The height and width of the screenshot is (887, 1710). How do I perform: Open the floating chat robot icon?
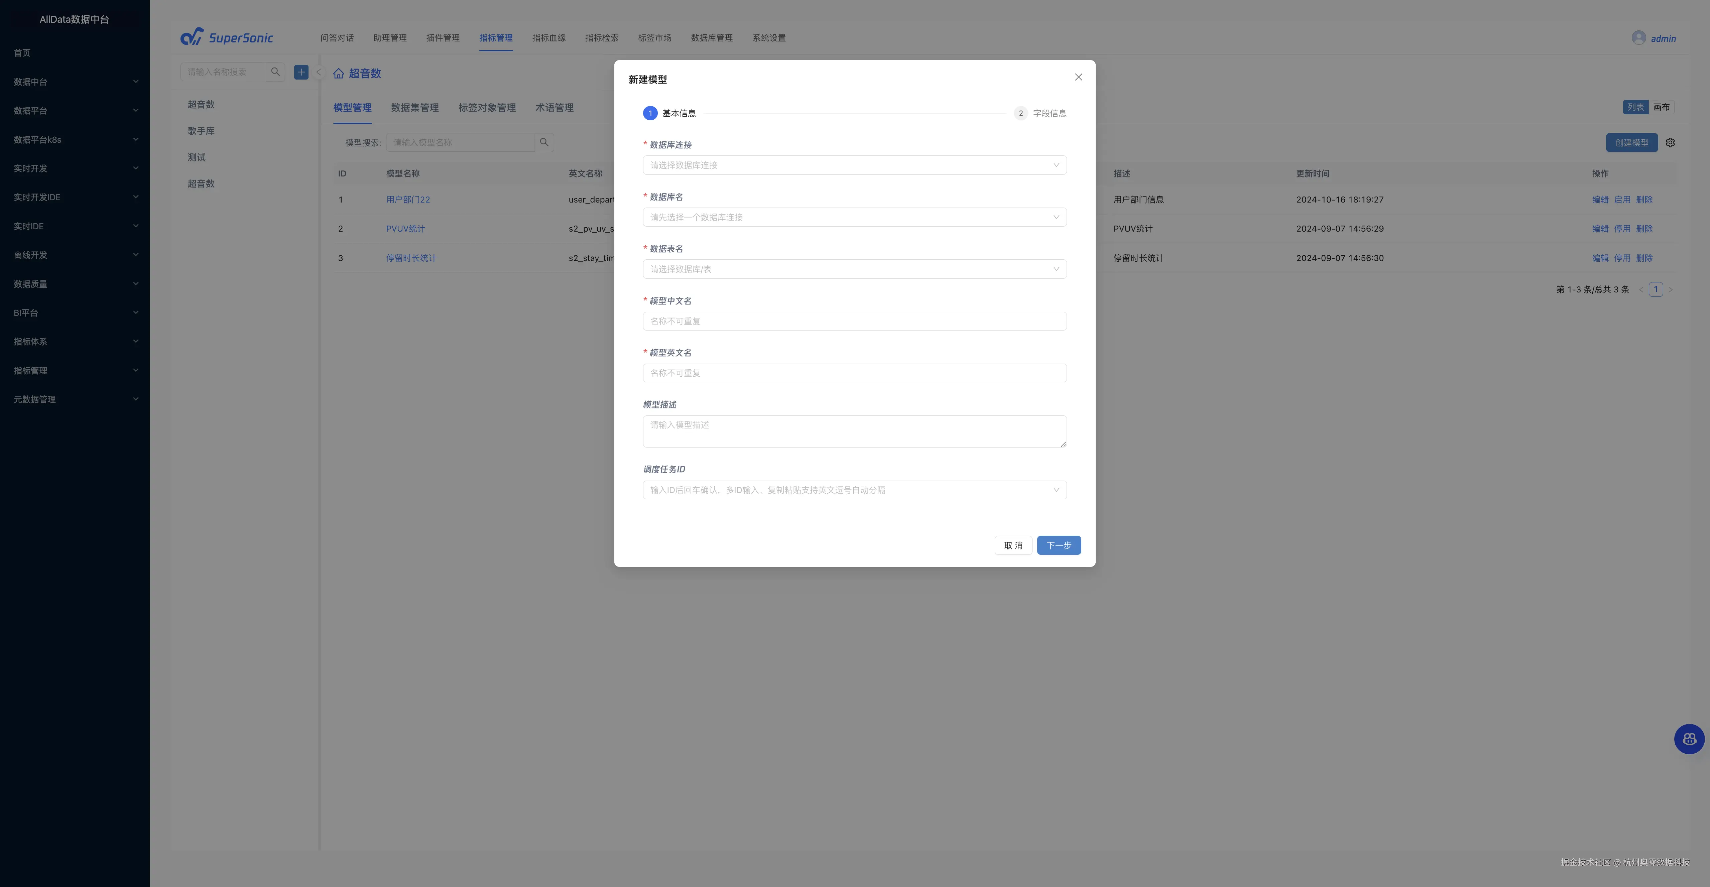(x=1689, y=739)
